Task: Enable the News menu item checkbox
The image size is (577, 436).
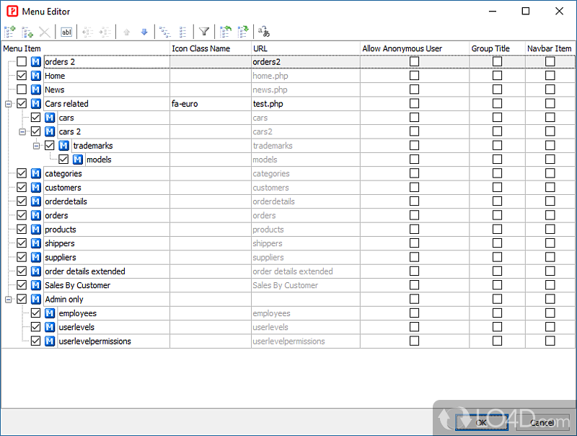Action: coord(22,90)
